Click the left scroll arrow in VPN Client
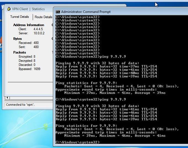This screenshot has width=188, height=148. point(7,98)
